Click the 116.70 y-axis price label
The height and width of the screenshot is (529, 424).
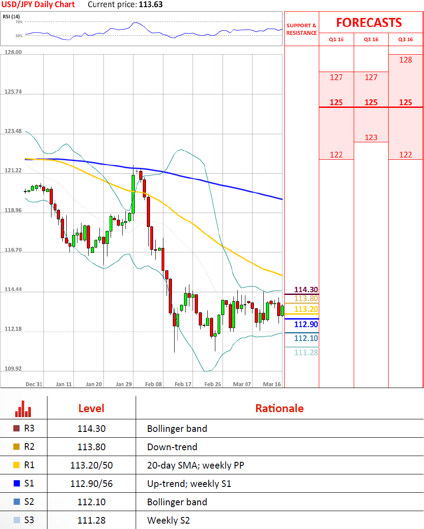(x=13, y=250)
